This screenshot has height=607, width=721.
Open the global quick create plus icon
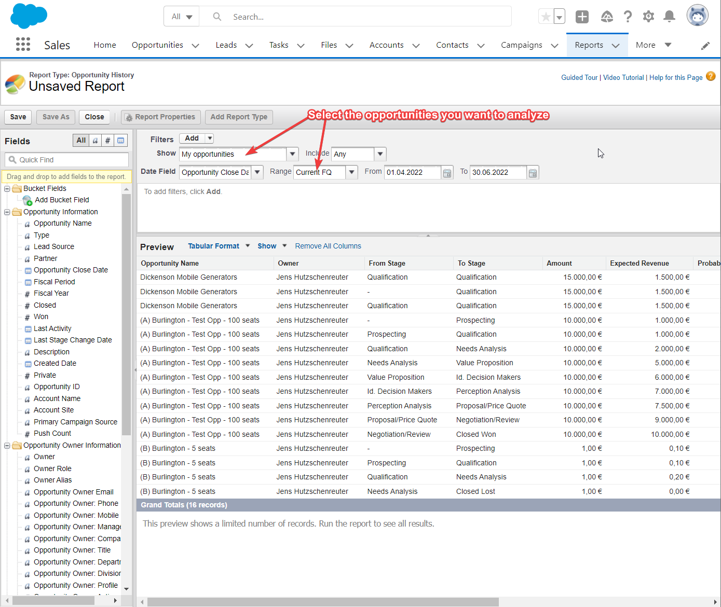582,16
